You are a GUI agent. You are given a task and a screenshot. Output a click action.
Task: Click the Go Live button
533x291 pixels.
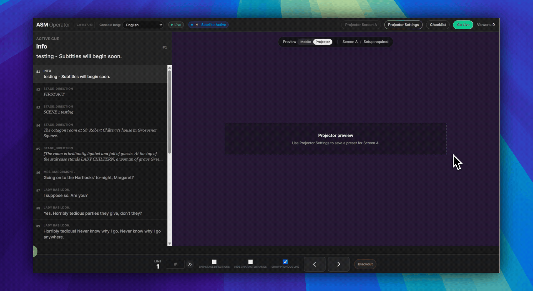[x=463, y=25]
